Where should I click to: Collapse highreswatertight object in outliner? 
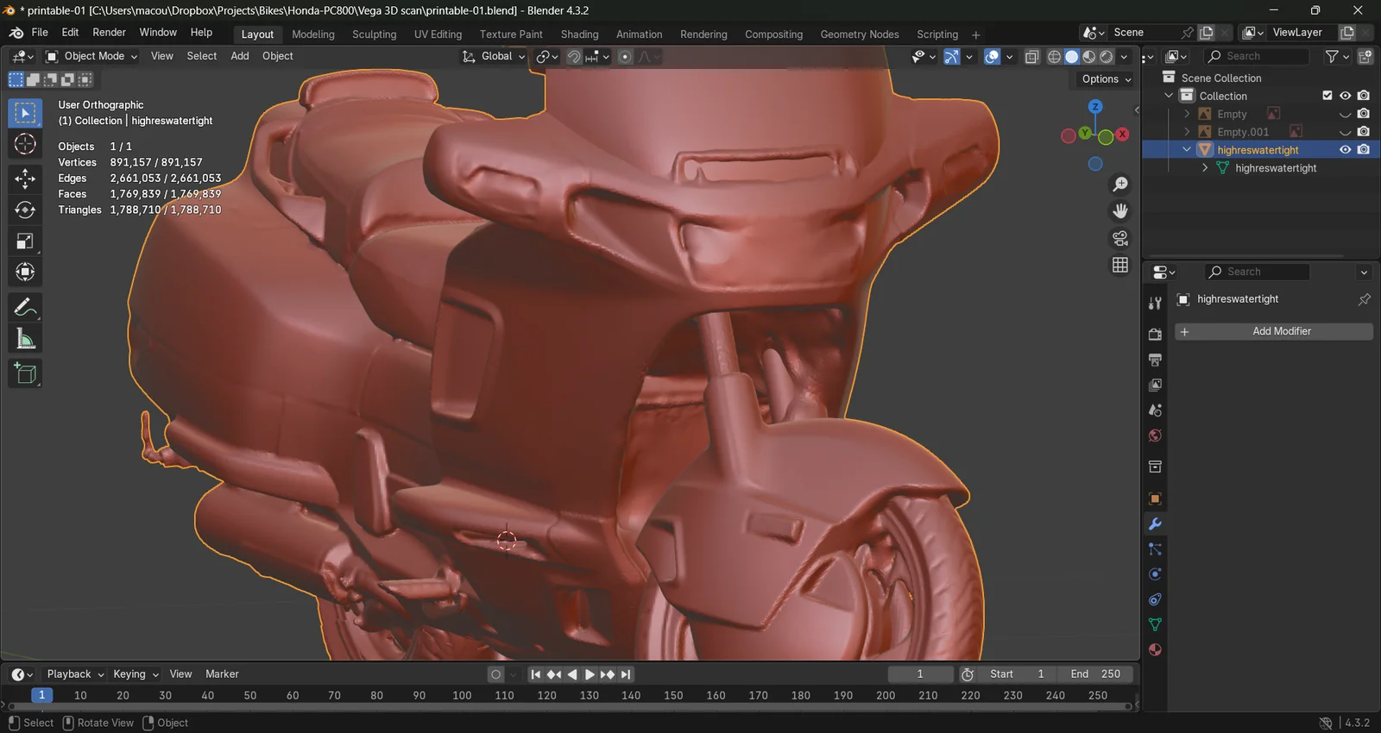(x=1187, y=150)
